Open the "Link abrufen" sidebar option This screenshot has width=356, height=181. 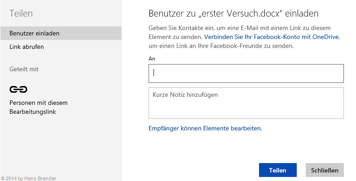(x=26, y=47)
